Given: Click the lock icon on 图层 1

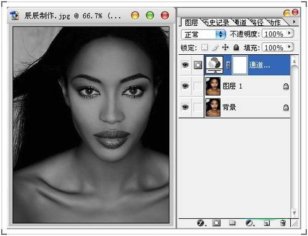Looking at the screenshot, I should click(x=286, y=86).
